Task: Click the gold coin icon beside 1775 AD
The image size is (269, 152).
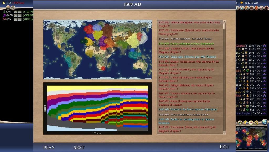Action: 242,3
